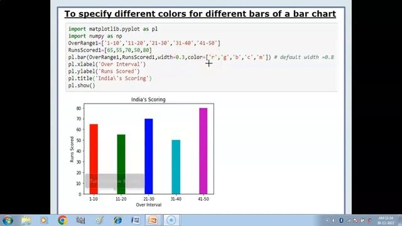
Task: Click the x-axis tick label 31-40
Action: pos(176,199)
